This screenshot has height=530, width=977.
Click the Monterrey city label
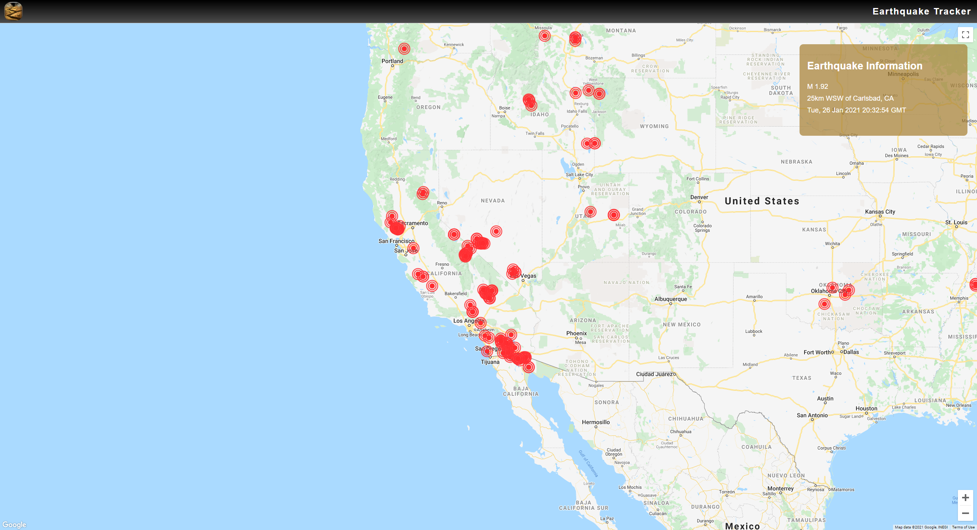coord(780,488)
